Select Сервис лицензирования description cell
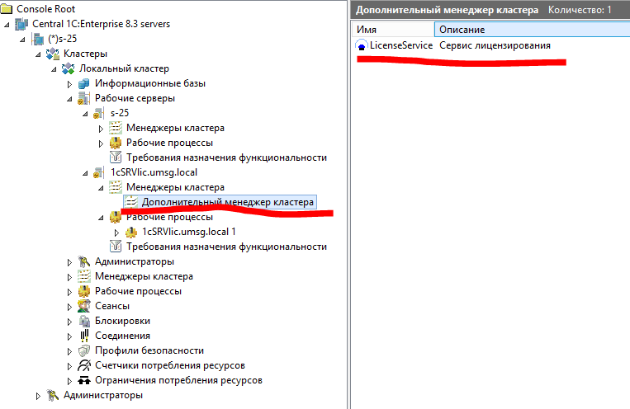The width and height of the screenshot is (630, 409). pos(495,46)
